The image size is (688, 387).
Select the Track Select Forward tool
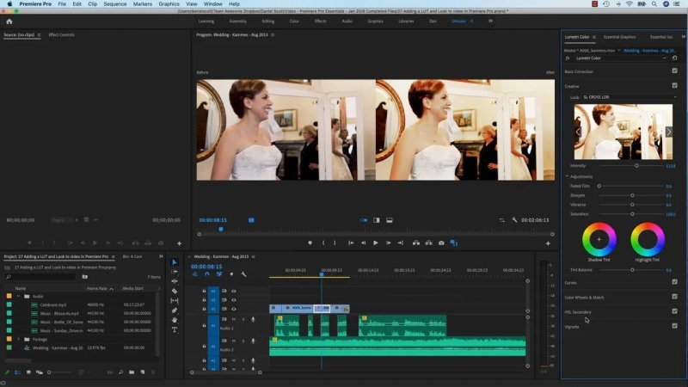click(x=175, y=272)
